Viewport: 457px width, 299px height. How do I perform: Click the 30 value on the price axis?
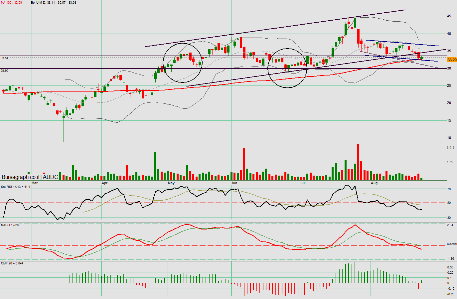(x=449, y=68)
